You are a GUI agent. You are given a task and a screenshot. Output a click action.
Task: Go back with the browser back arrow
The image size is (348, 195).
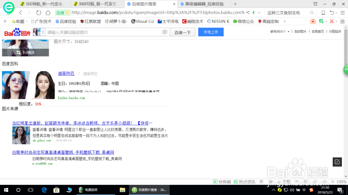point(21,12)
